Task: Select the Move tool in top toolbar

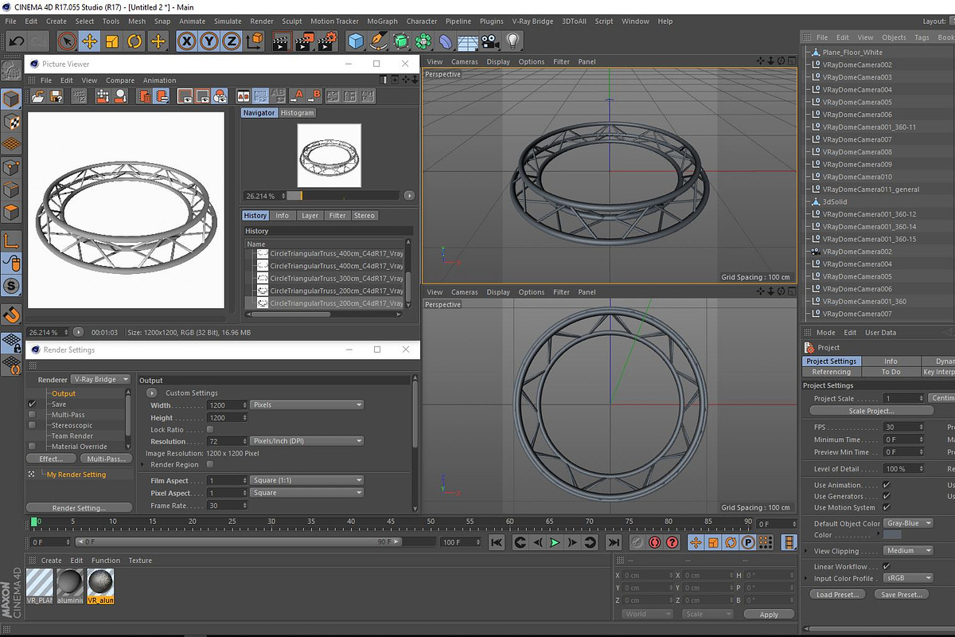Action: (90, 41)
